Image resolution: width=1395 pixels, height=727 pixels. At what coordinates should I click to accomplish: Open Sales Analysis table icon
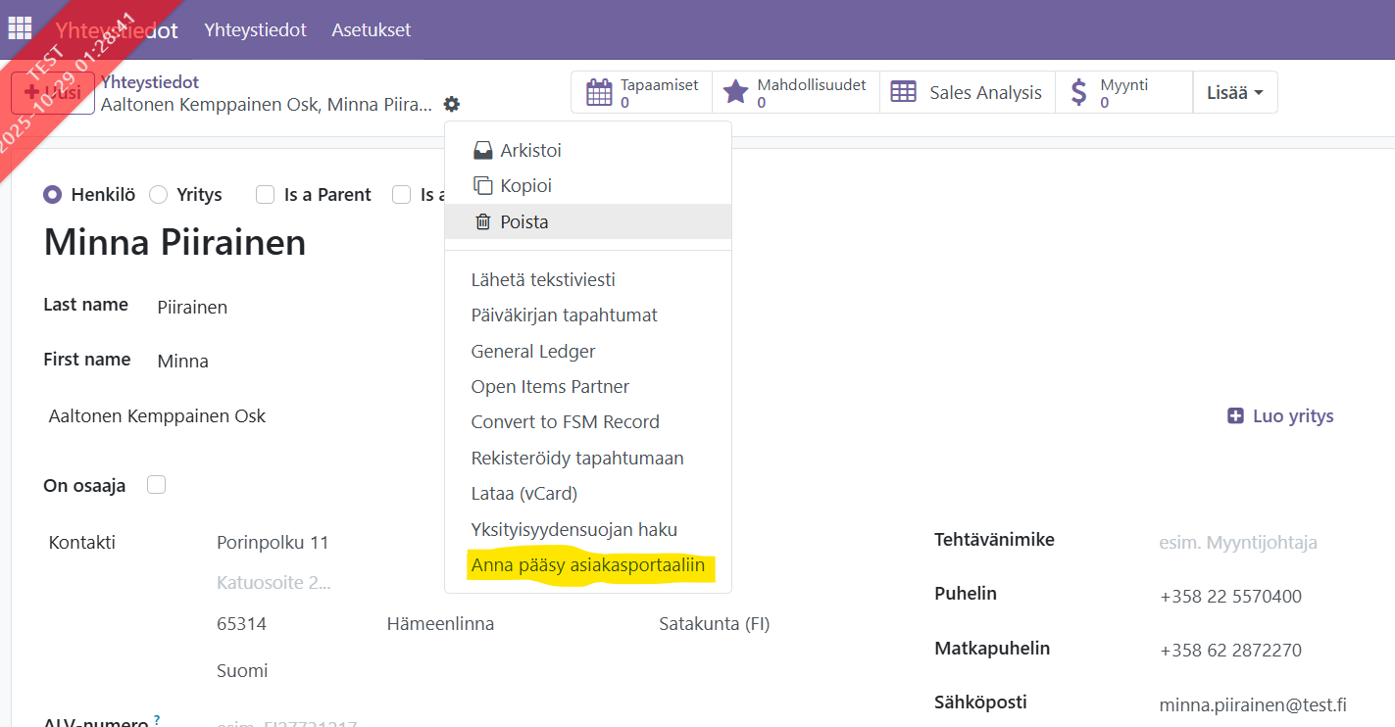click(903, 92)
